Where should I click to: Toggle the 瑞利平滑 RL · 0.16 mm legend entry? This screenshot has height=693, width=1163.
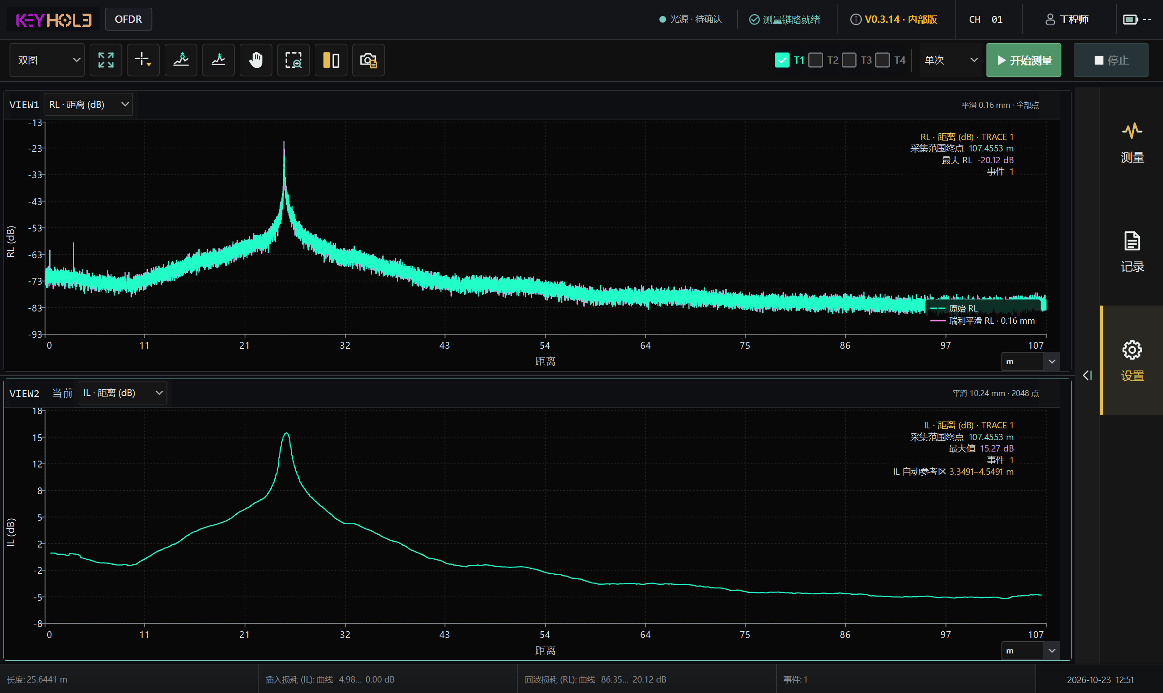pyautogui.click(x=982, y=321)
